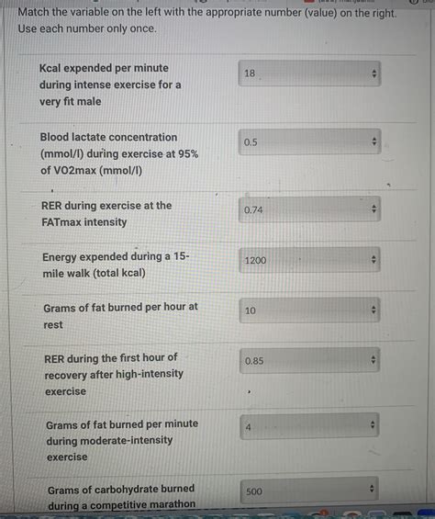Click stepper arrows on the 0.5 dropdown
Image resolution: width=435 pixels, height=519 pixels.
[x=374, y=141]
